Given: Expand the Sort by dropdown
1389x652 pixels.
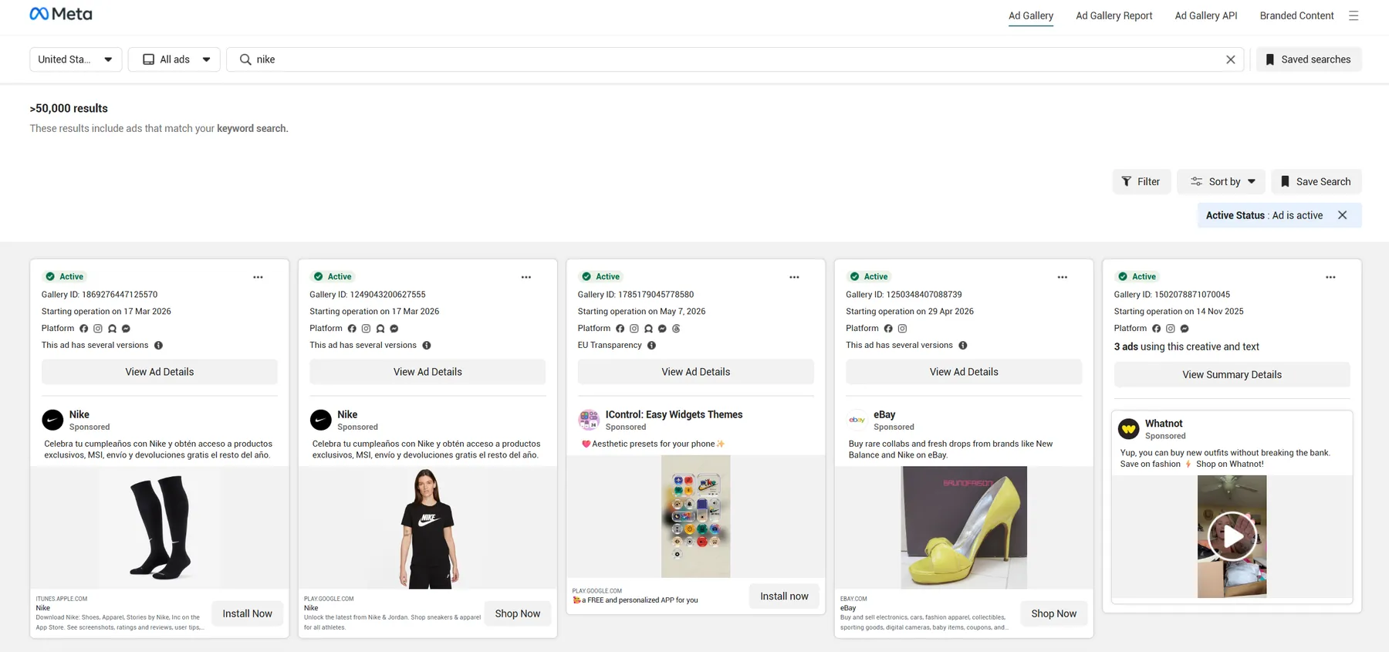Looking at the screenshot, I should click(x=1222, y=181).
